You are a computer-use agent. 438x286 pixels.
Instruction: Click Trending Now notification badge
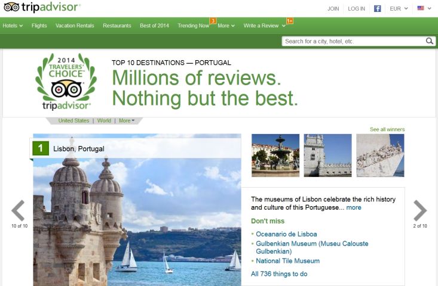[213, 21]
